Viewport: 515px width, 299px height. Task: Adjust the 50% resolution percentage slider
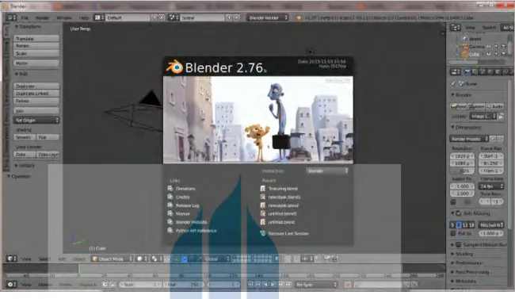click(463, 171)
